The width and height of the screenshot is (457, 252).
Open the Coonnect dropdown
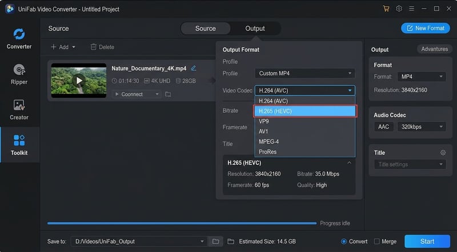click(x=136, y=94)
